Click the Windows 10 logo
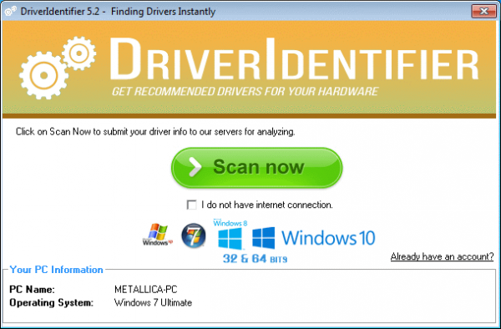501x329 pixels. tap(313, 238)
